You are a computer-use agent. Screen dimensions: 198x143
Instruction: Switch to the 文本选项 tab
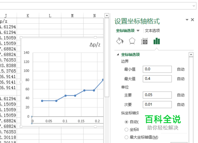(152, 31)
